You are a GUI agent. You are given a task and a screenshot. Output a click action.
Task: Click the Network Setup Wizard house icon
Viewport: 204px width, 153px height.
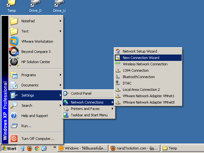tap(118, 51)
